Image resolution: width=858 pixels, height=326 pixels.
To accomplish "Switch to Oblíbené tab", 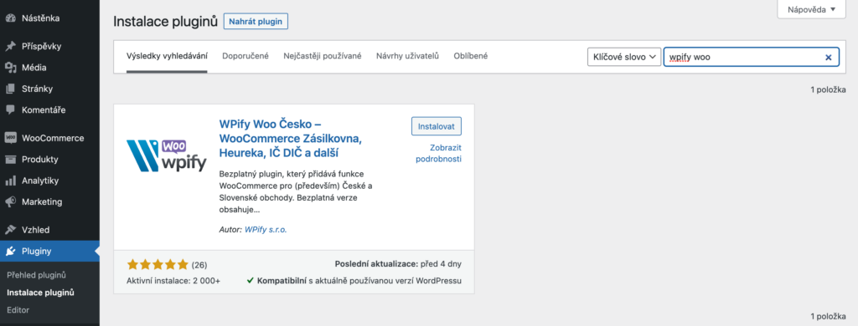I will [x=471, y=56].
